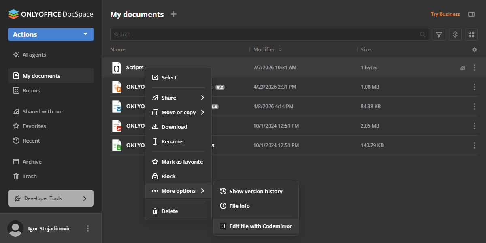This screenshot has height=243, width=486.
Task: Focus the Search input field
Action: 265,34
